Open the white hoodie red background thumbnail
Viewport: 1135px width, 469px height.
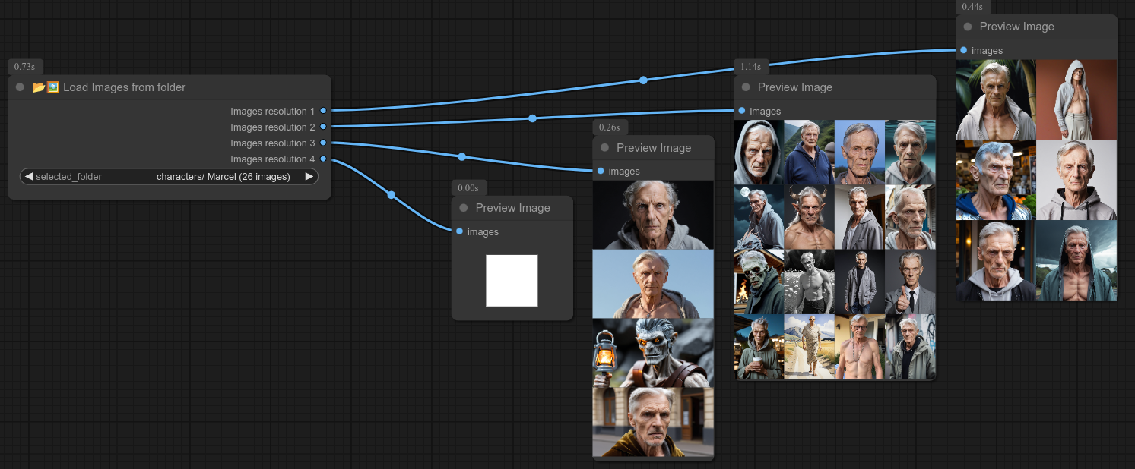(x=1076, y=99)
